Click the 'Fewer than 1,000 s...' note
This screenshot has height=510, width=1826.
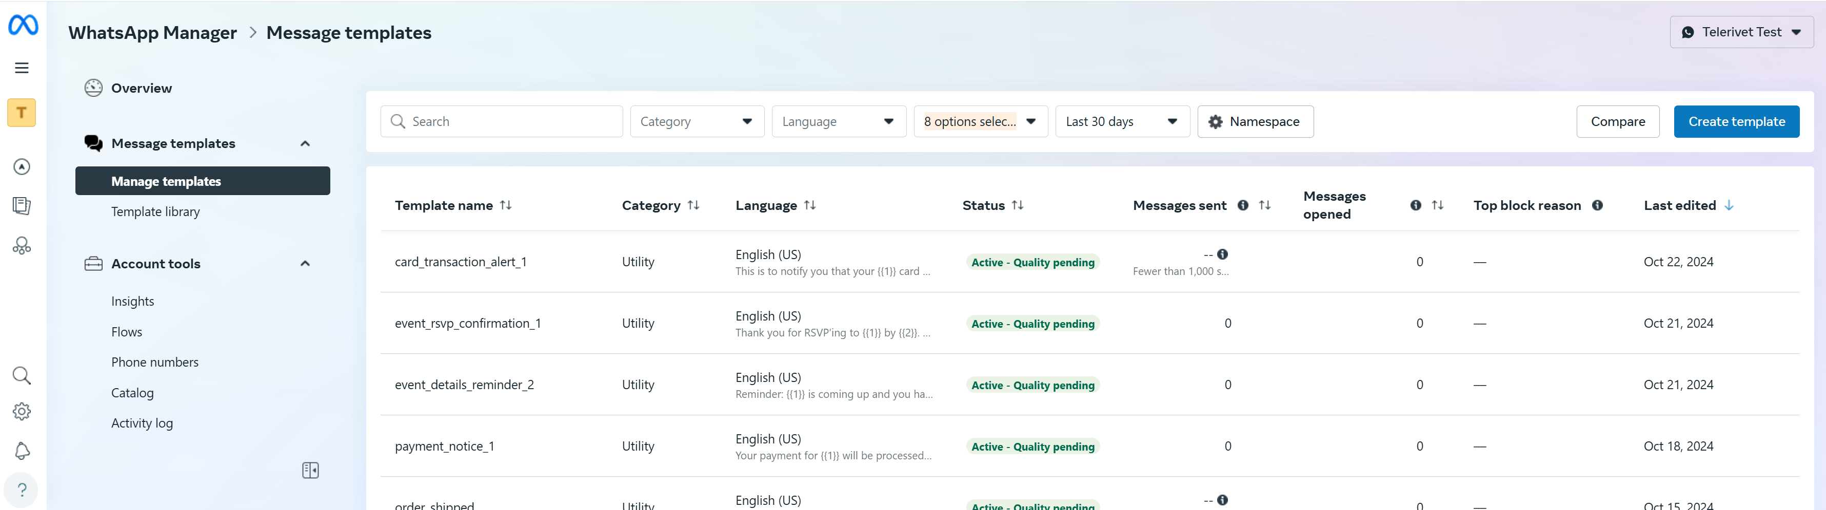tap(1181, 271)
